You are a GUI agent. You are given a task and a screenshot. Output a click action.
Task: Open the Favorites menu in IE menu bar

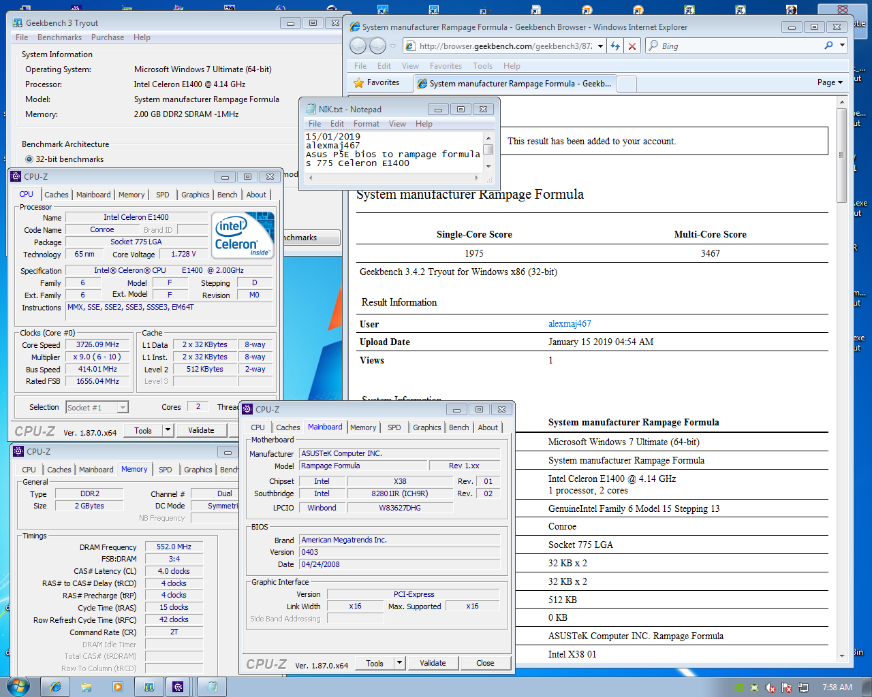pyautogui.click(x=446, y=66)
